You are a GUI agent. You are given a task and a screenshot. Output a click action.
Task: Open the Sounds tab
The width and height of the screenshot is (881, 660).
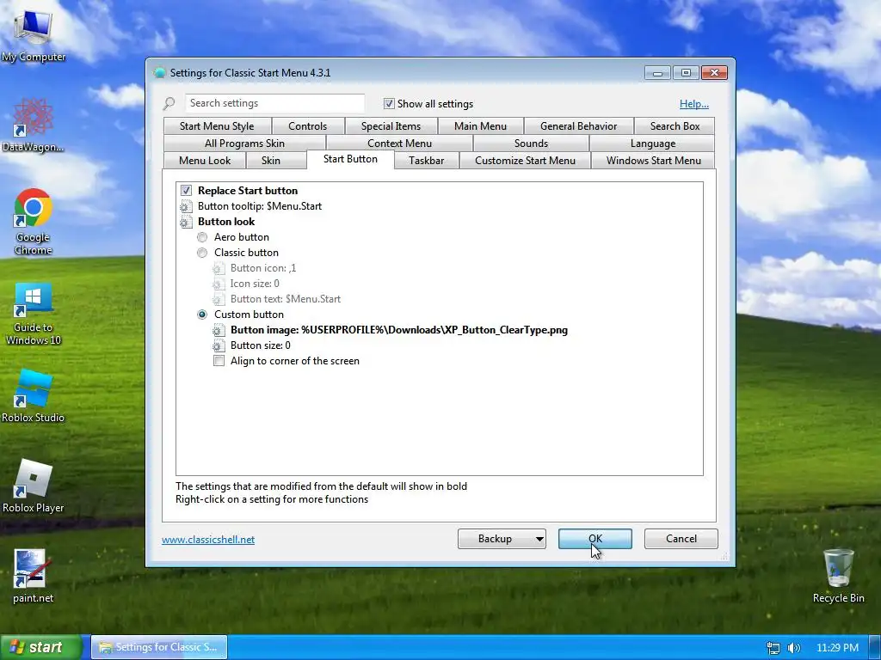(531, 144)
